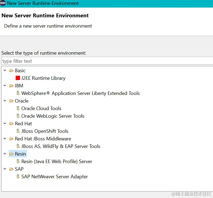The width and height of the screenshot is (213, 198).
Task: Click the SAP NetWeaver adapter icon
Action: click(18, 176)
